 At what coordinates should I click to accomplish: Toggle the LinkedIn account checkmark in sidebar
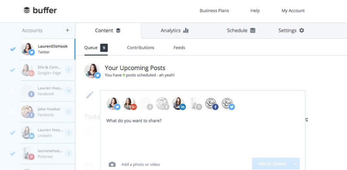(13, 133)
